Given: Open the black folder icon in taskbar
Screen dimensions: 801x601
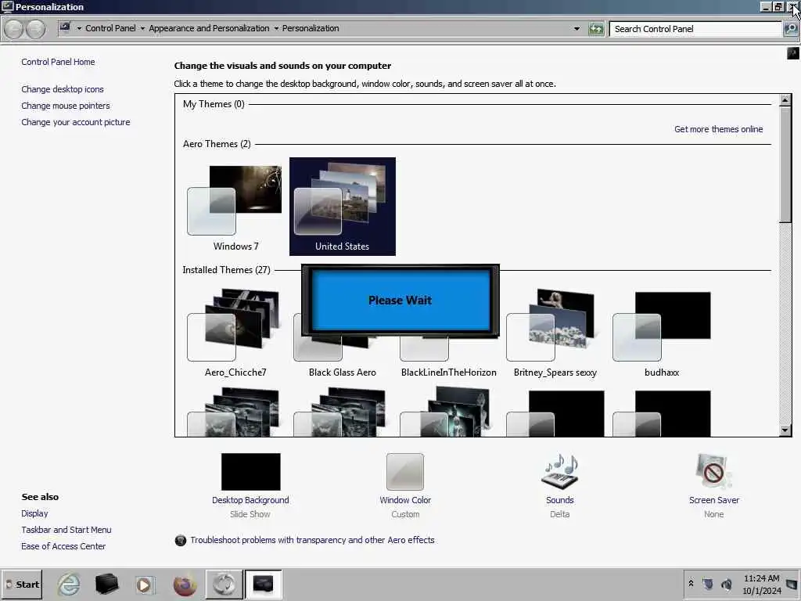Looking at the screenshot, I should (x=106, y=584).
